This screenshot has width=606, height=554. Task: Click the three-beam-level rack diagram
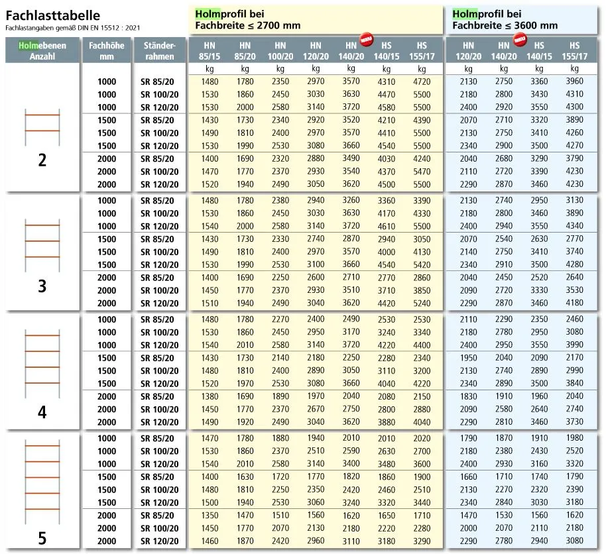point(42,245)
